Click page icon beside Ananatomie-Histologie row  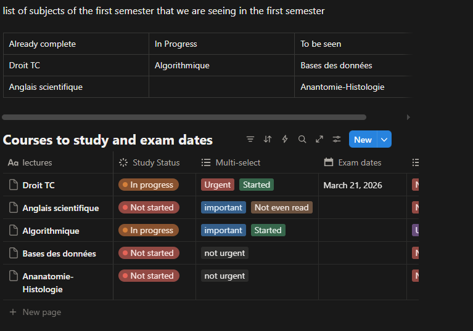pos(14,276)
